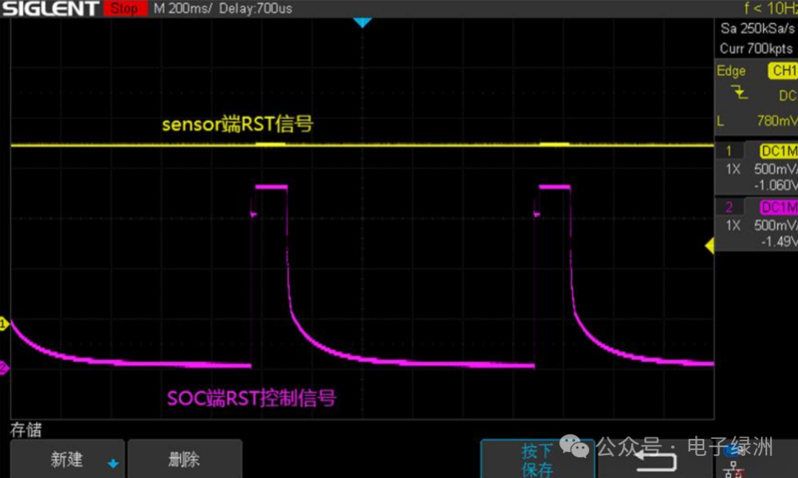Select the M 200ms timebase readout
The width and height of the screenshot is (798, 478).
point(183,8)
